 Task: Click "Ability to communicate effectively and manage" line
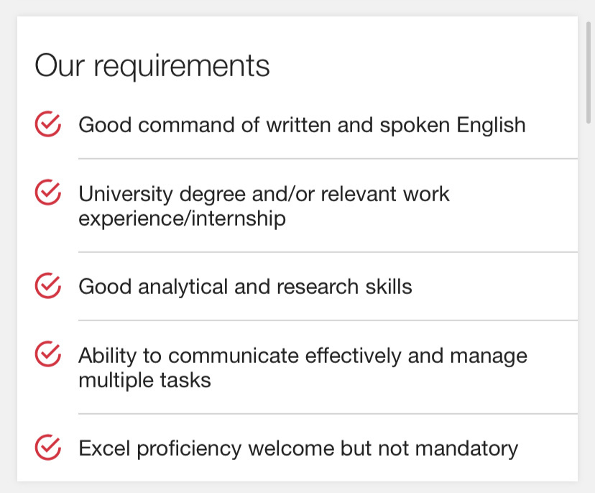coord(303,356)
